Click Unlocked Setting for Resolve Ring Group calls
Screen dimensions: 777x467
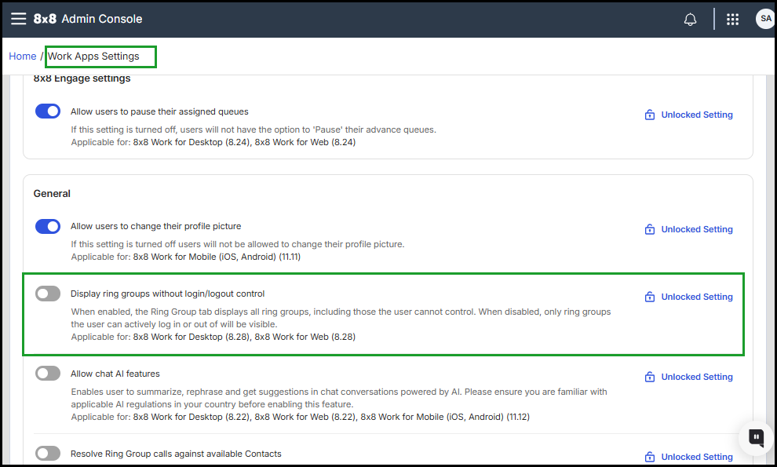[x=696, y=457]
